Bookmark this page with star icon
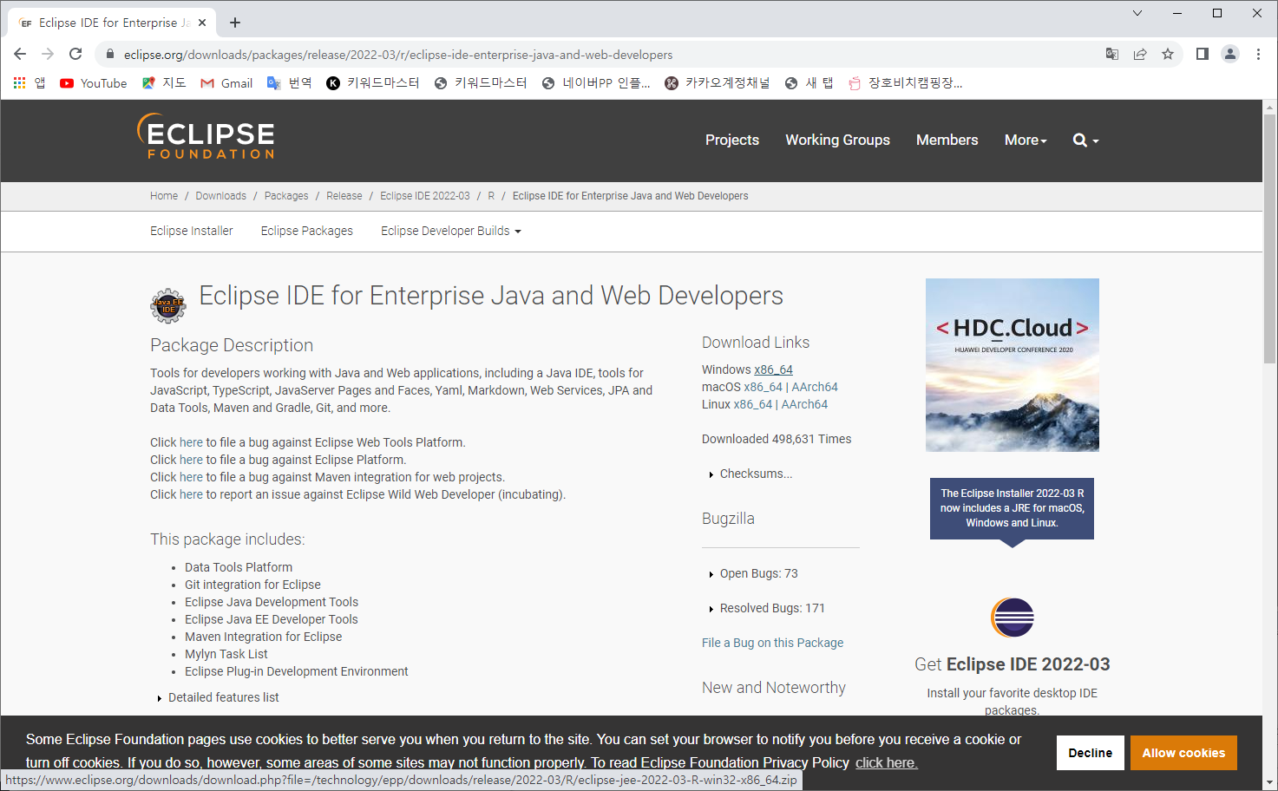Viewport: 1278px width, 791px height. point(1168,54)
